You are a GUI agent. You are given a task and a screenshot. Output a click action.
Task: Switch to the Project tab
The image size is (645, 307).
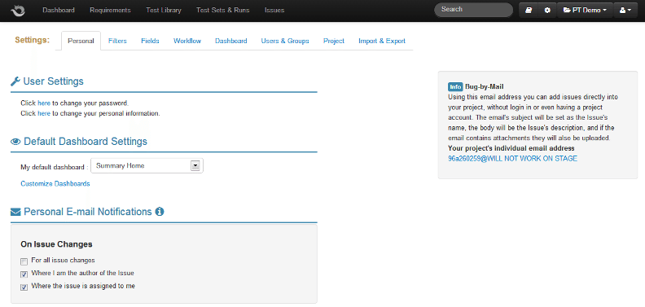(334, 41)
